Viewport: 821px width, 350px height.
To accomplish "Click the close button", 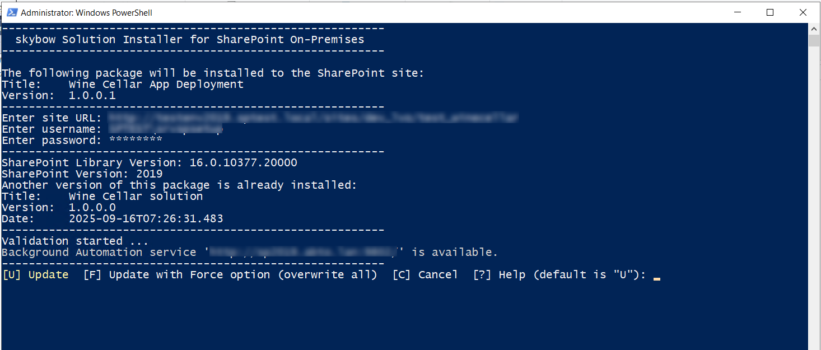I will 803,12.
